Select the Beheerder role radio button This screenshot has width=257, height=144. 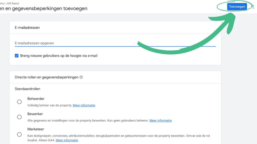tap(19, 102)
